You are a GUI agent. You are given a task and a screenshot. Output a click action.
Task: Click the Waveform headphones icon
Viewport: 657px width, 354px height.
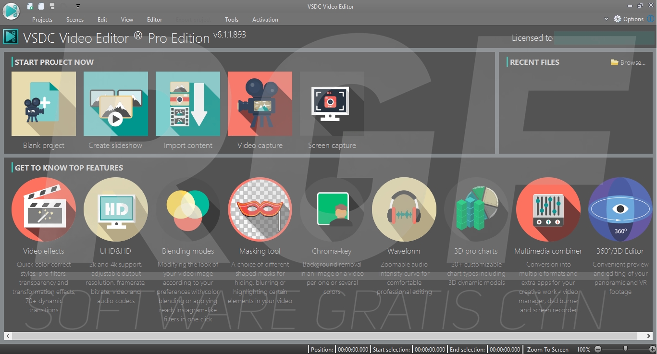pyautogui.click(x=404, y=209)
